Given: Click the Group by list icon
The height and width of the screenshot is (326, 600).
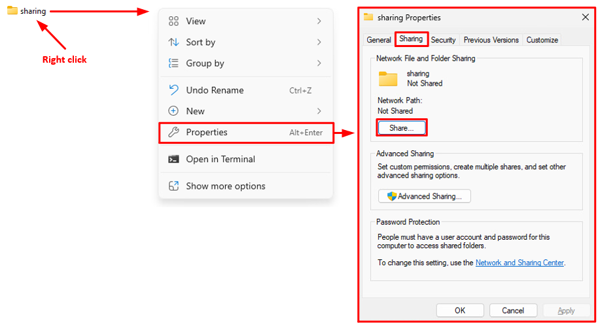Looking at the screenshot, I should [x=173, y=63].
